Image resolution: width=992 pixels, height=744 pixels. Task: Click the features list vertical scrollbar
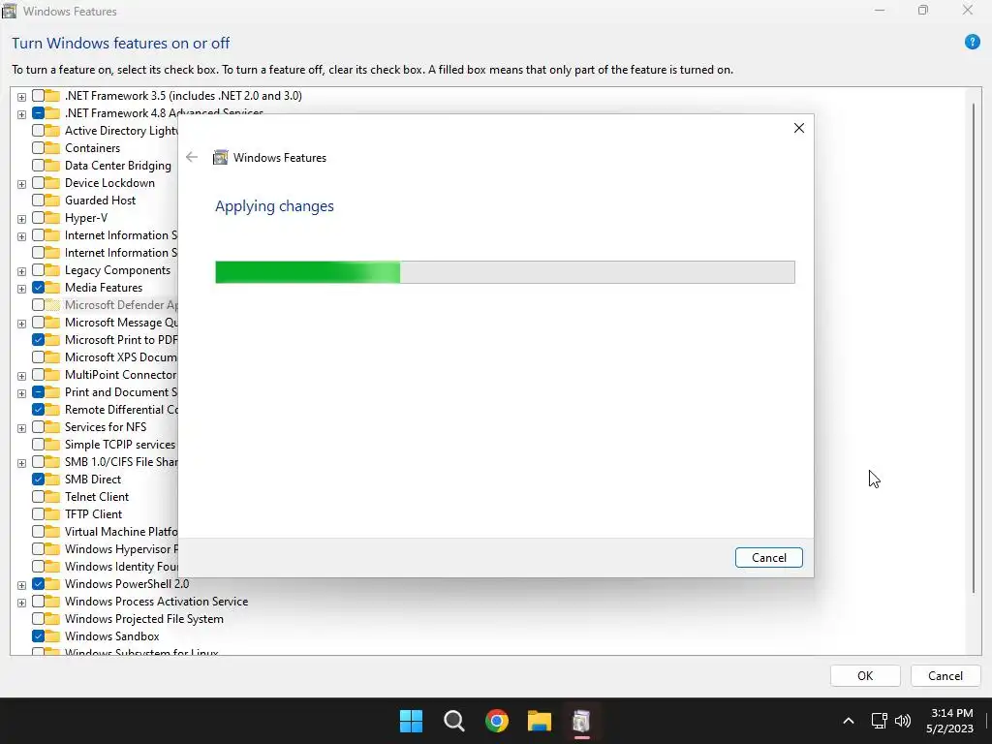[973, 348]
